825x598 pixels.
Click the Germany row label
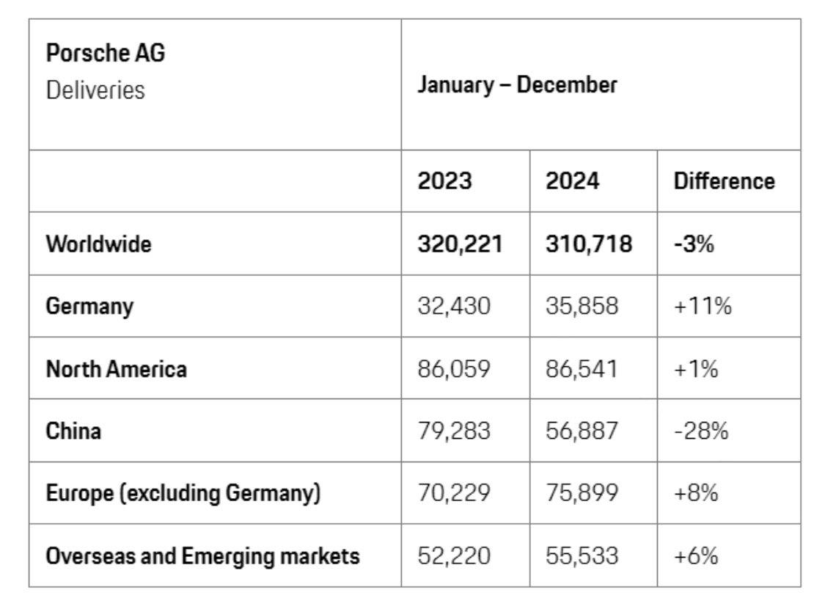coord(89,306)
